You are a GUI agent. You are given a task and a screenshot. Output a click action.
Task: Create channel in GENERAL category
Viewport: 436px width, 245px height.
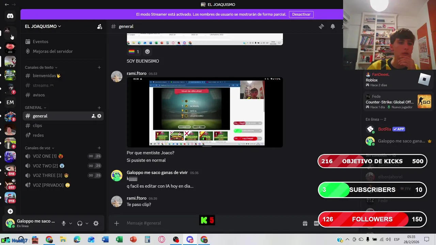point(99,108)
